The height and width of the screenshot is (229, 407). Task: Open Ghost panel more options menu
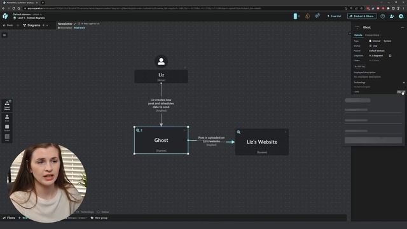[x=403, y=27]
